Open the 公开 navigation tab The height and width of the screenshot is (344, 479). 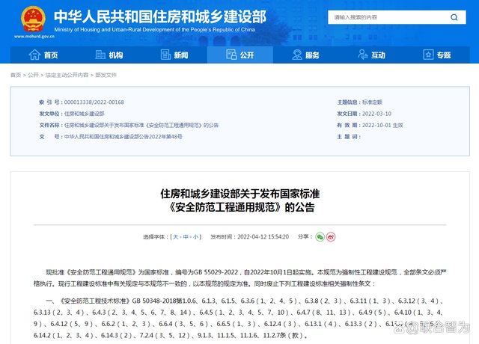point(240,55)
